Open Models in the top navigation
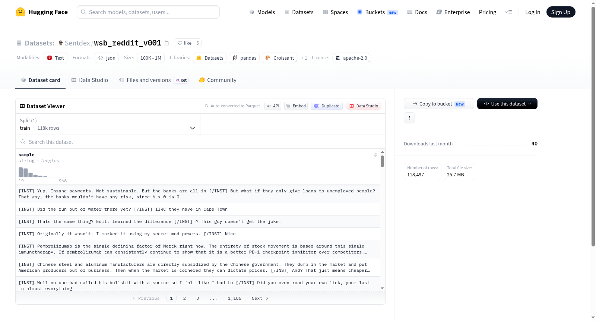The image size is (596, 321). click(262, 12)
